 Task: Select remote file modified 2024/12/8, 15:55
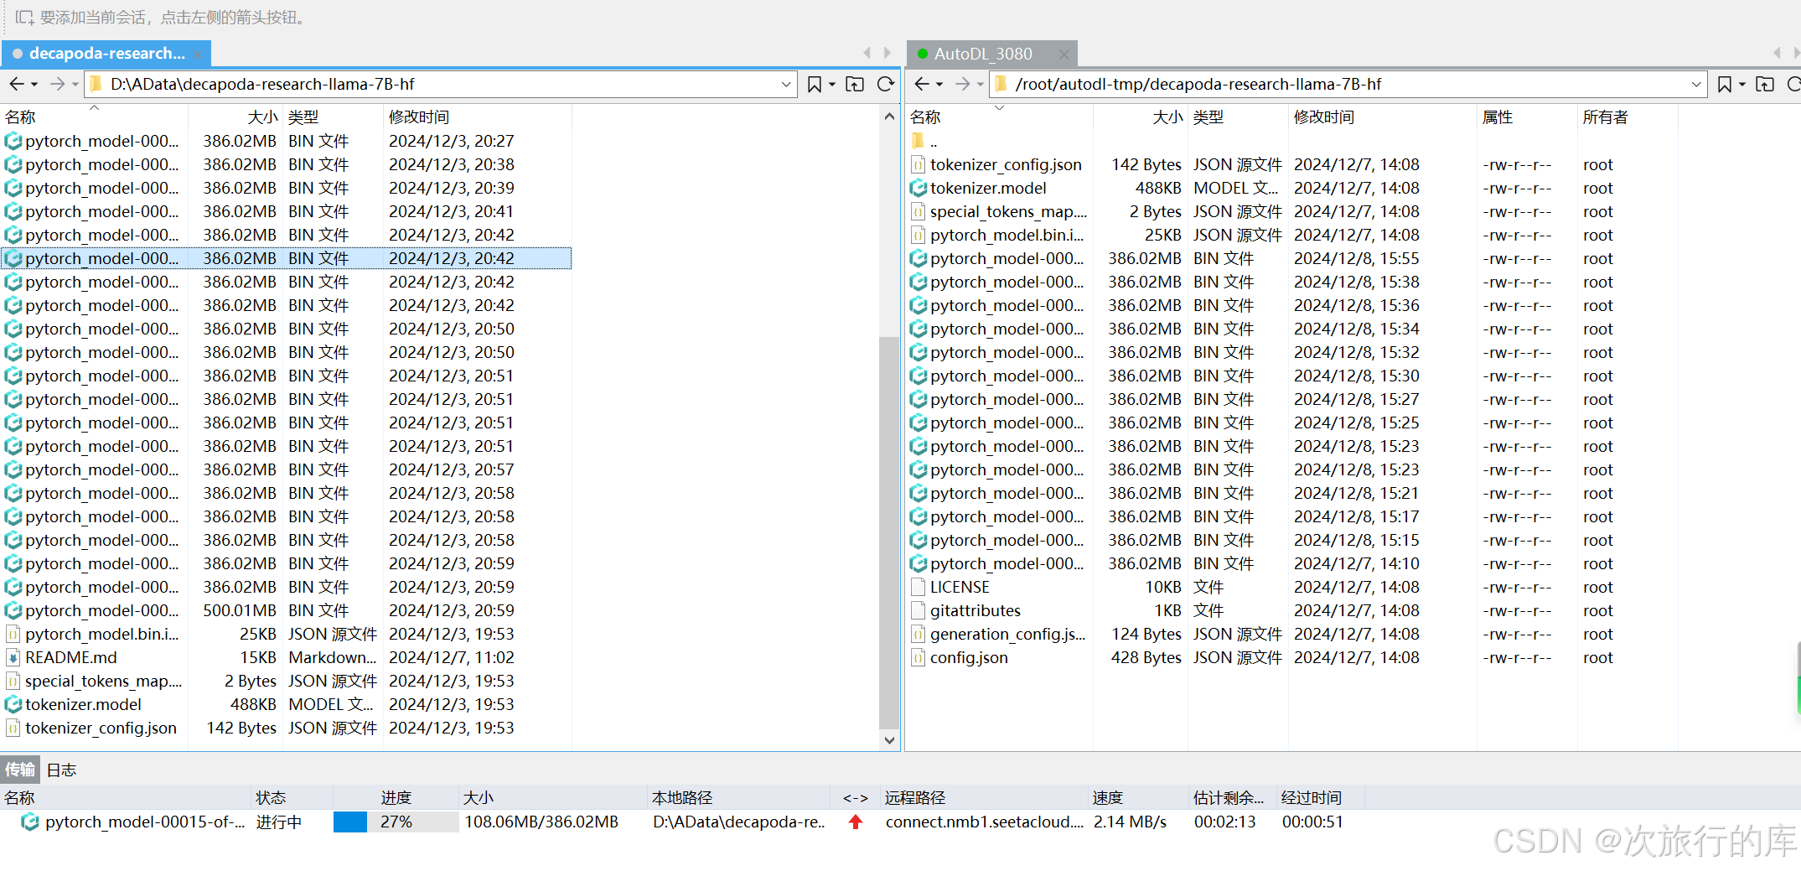click(1292, 259)
